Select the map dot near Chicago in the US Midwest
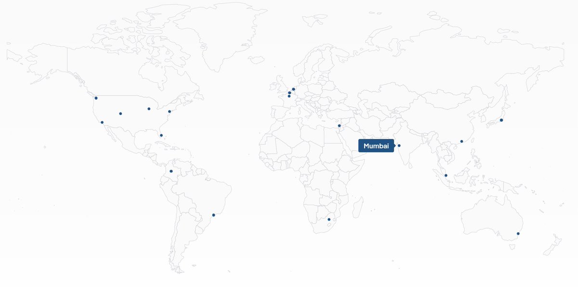The height and width of the screenshot is (287, 578). click(x=149, y=109)
